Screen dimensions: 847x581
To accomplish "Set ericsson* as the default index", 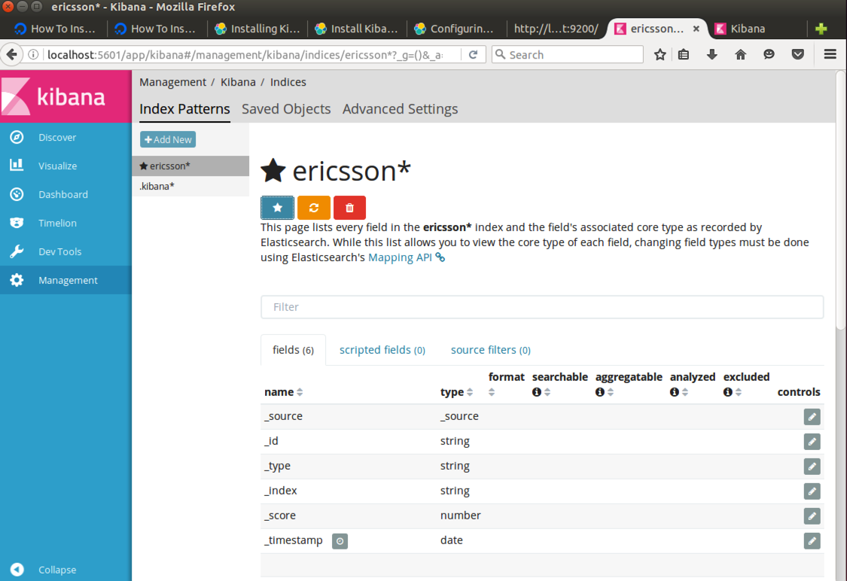I will (277, 208).
